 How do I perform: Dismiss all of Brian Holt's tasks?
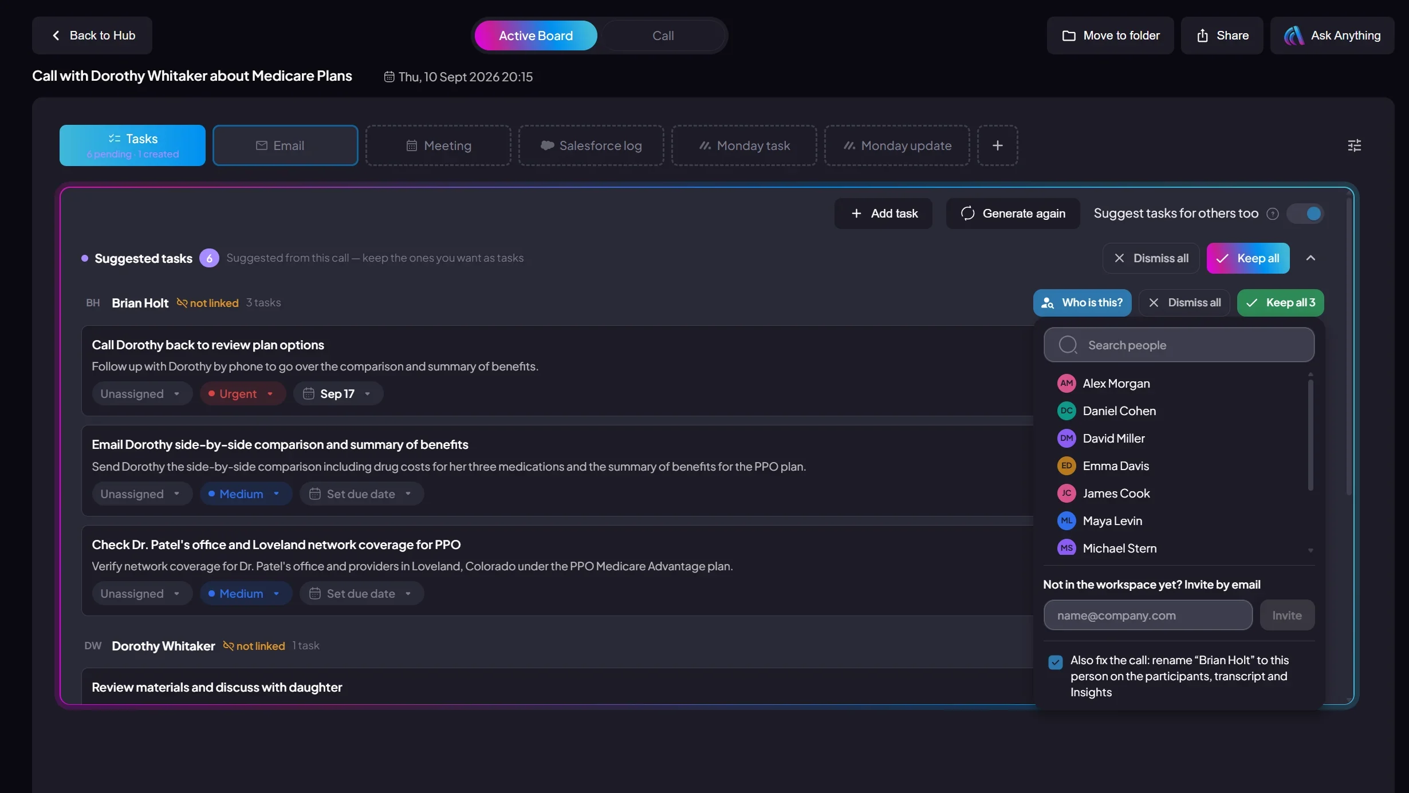[x=1184, y=303]
